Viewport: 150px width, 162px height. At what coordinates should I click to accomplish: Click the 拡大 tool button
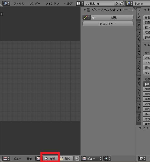point(146,27)
